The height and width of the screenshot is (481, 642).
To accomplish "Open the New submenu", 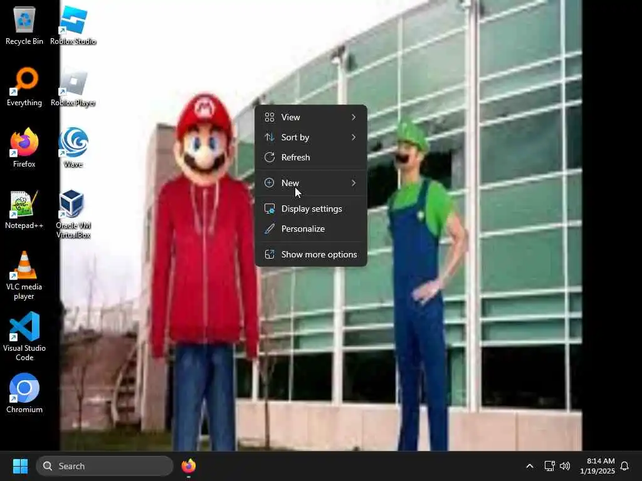I will pyautogui.click(x=311, y=183).
